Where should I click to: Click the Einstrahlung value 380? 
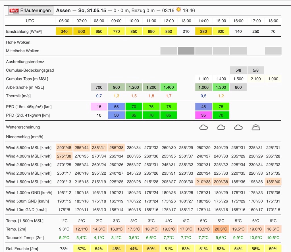(203, 31)
